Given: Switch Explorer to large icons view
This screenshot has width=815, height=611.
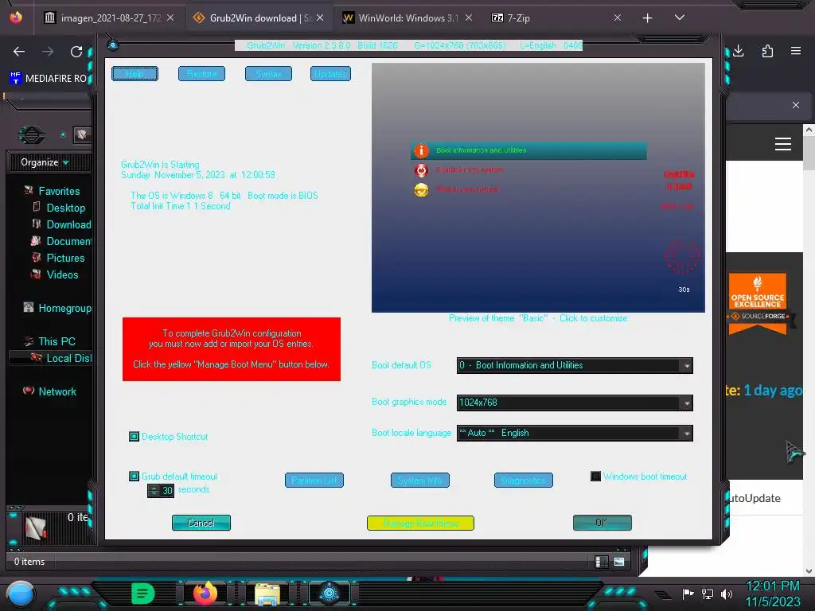Looking at the screenshot, I should coord(619,562).
